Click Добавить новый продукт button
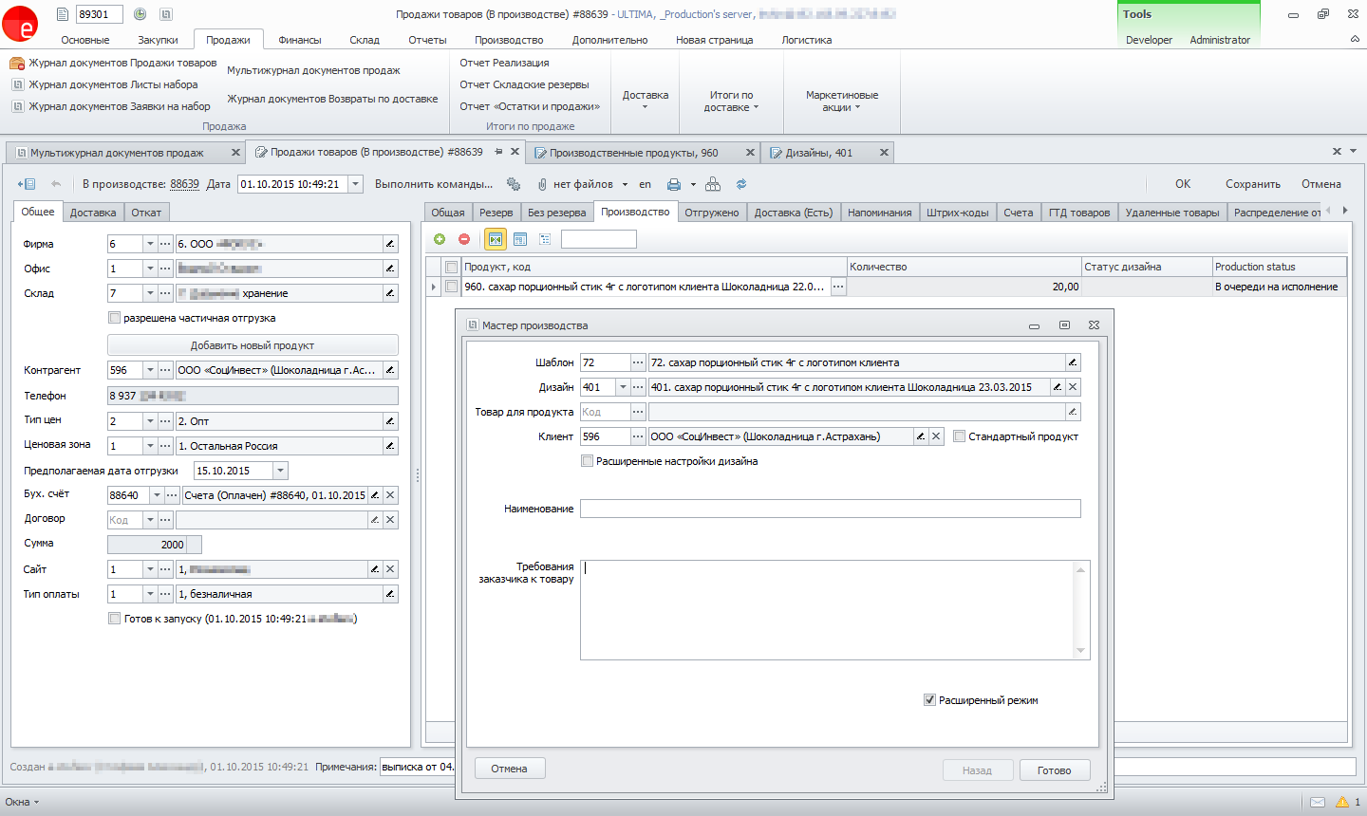Screen dimensions: 1367x816 coord(253,345)
